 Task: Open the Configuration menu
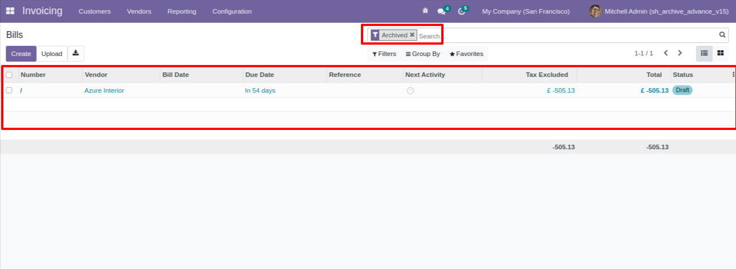pos(232,11)
